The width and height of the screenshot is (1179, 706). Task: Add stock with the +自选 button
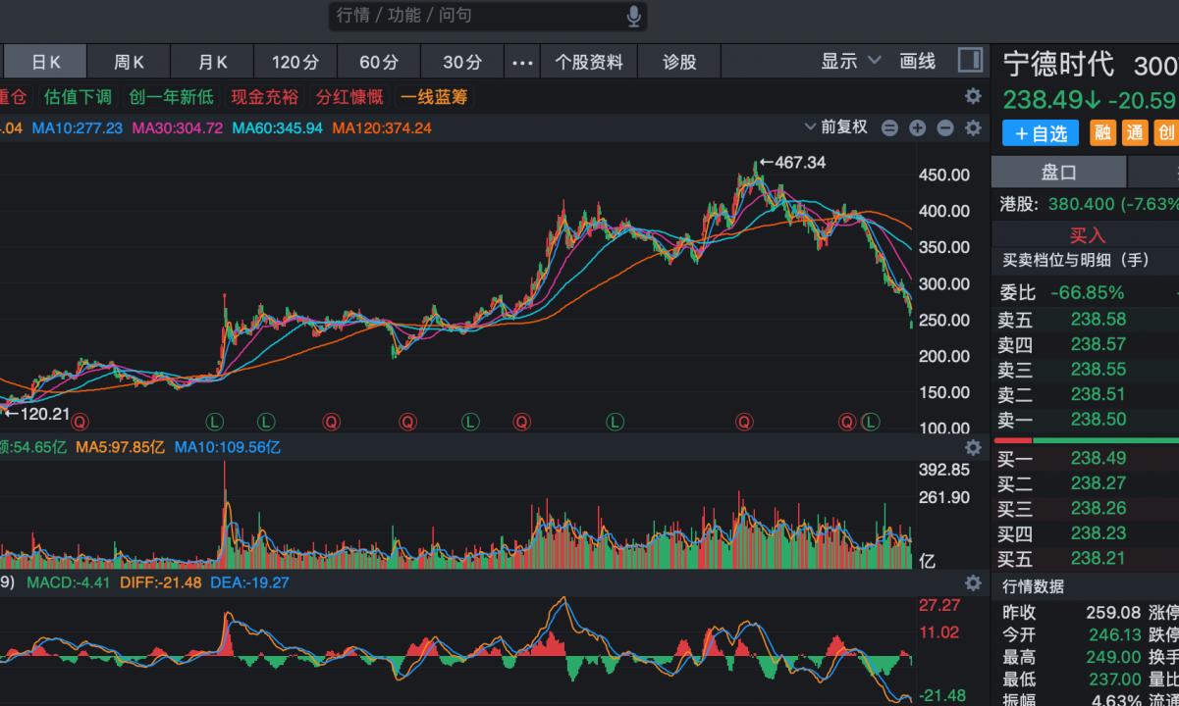1041,132
